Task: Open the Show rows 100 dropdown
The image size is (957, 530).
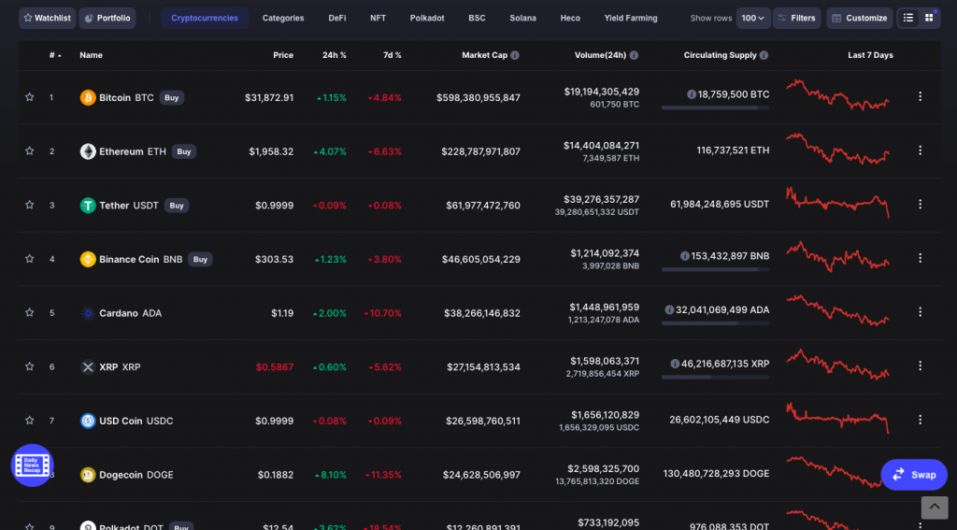Action: pos(752,19)
